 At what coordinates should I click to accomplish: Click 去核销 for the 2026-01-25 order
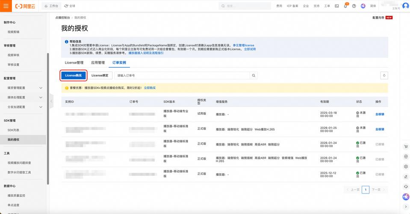coord(380,129)
